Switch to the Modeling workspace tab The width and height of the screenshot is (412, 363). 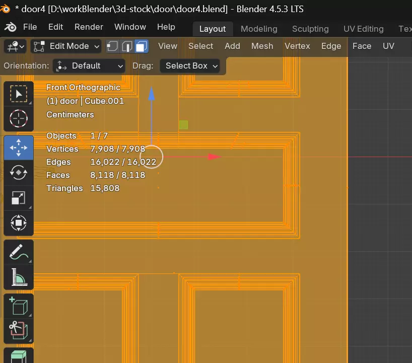[259, 29]
